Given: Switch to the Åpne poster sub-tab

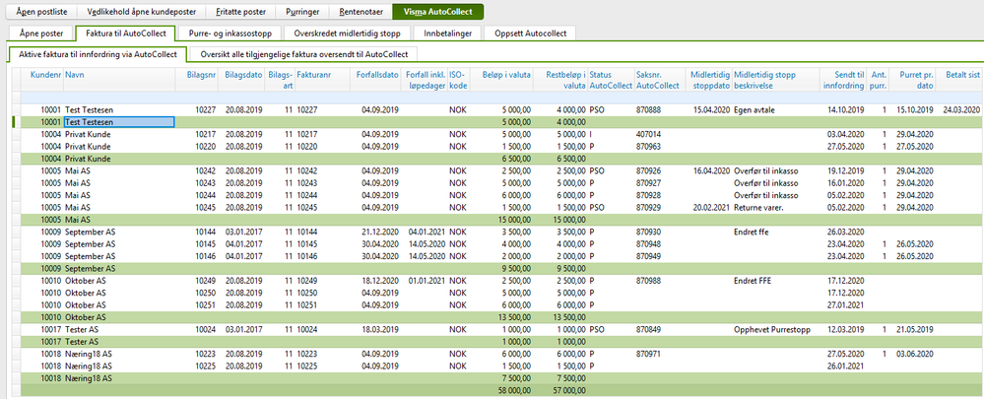Looking at the screenshot, I should coord(39,33).
